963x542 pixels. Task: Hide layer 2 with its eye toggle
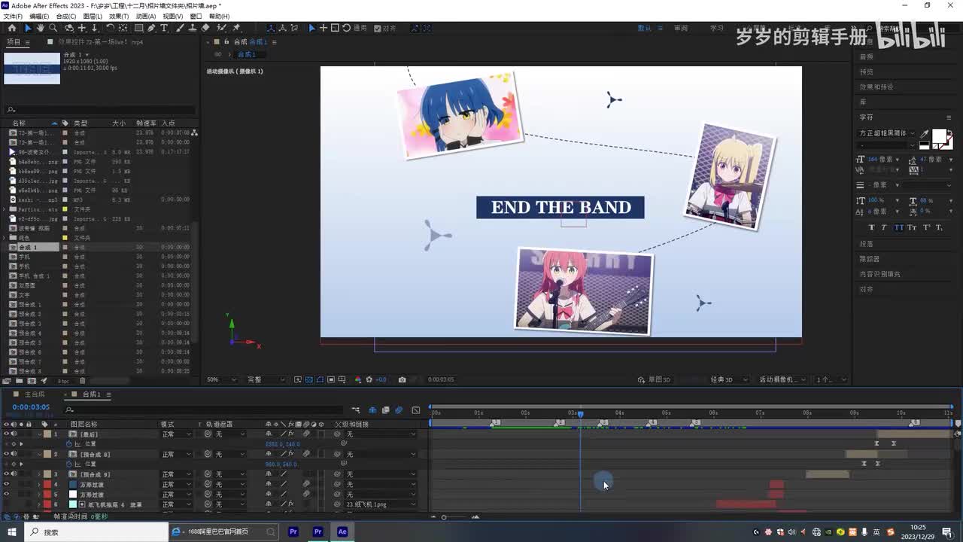click(x=6, y=455)
